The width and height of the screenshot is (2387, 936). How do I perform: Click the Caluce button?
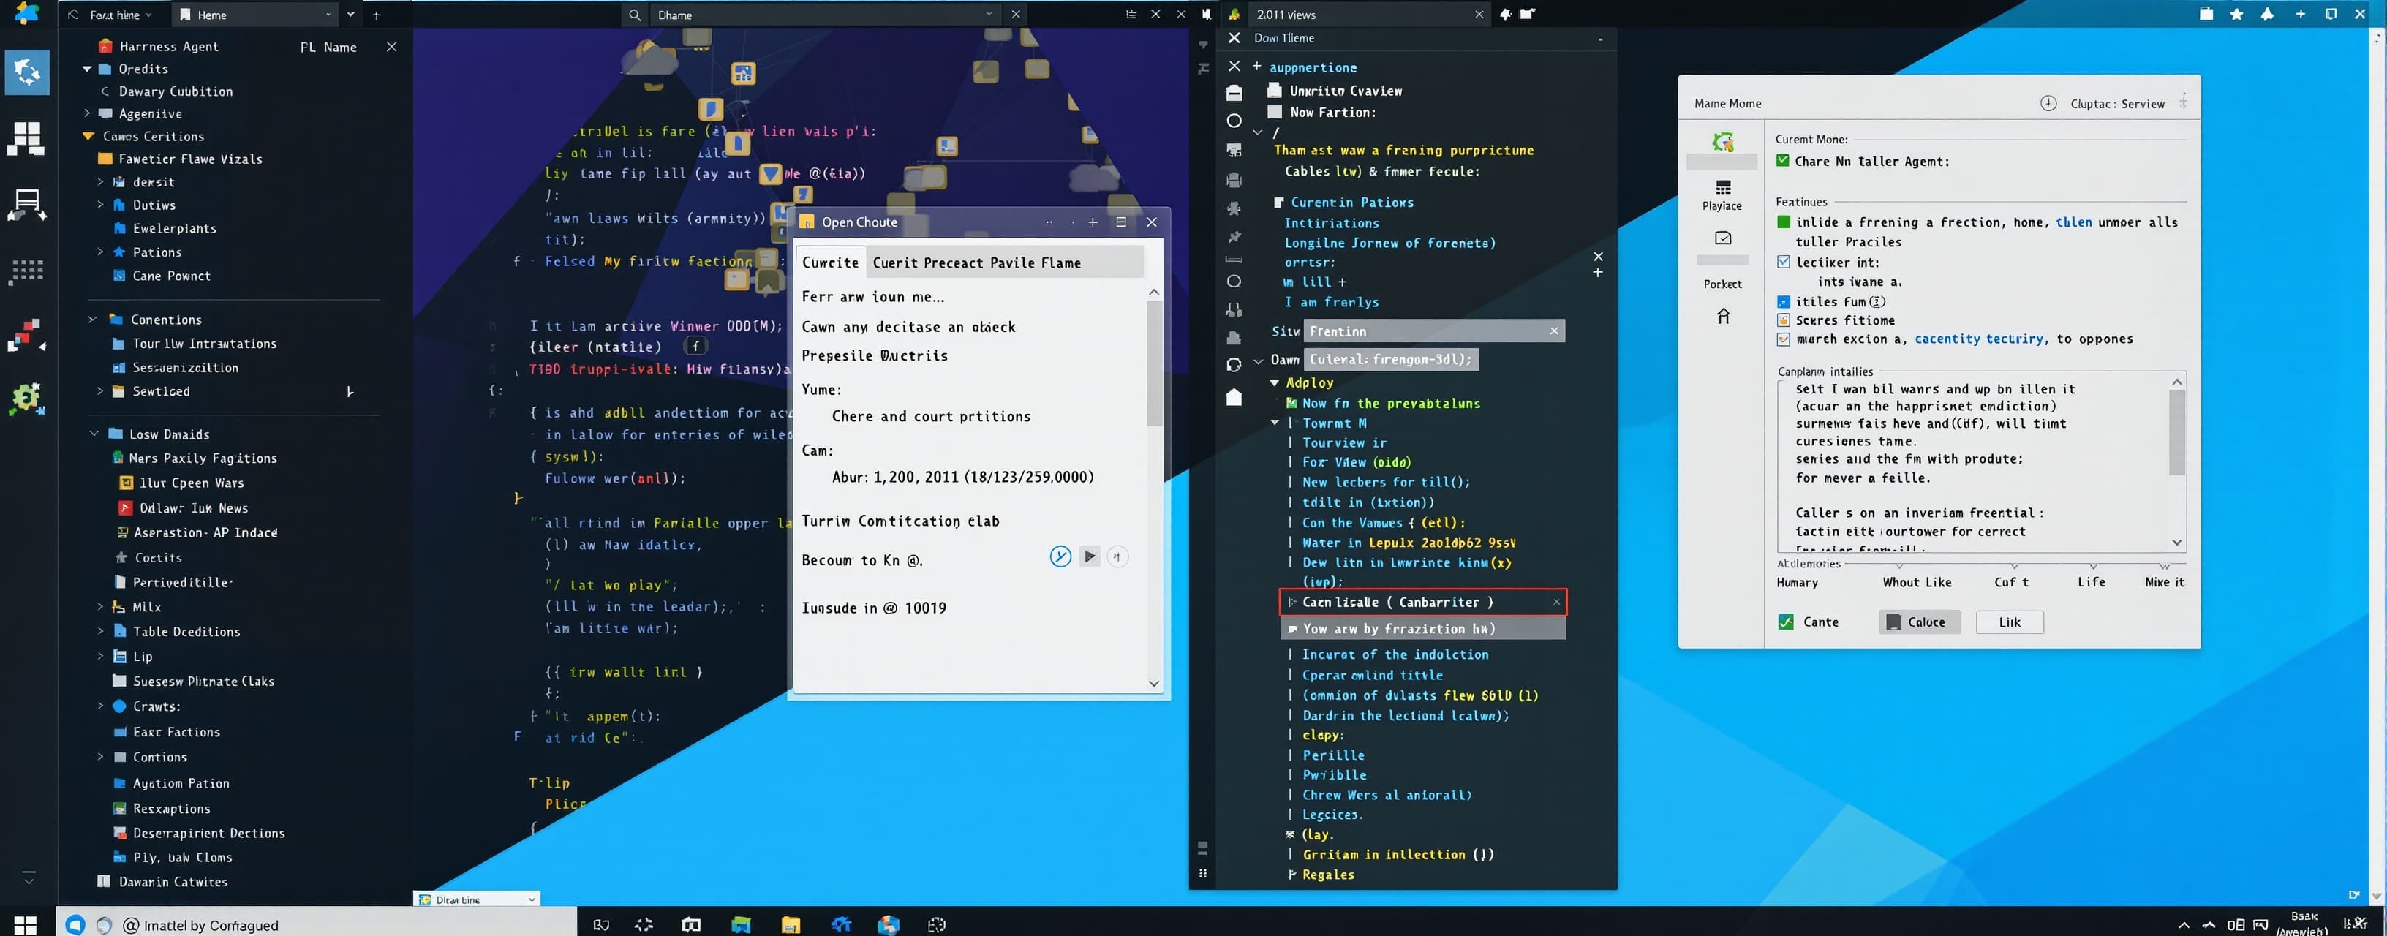(1919, 622)
